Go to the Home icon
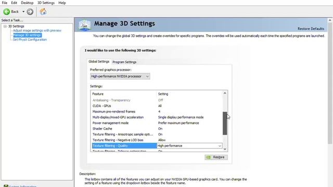This screenshot has height=187, width=333. coord(43,11)
